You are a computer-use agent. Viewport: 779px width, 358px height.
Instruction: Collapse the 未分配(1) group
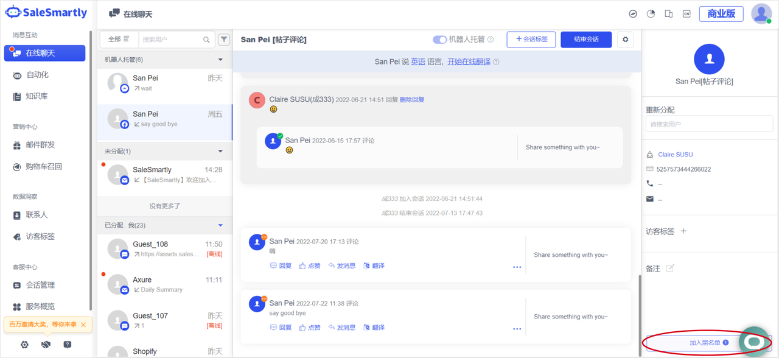click(220, 151)
